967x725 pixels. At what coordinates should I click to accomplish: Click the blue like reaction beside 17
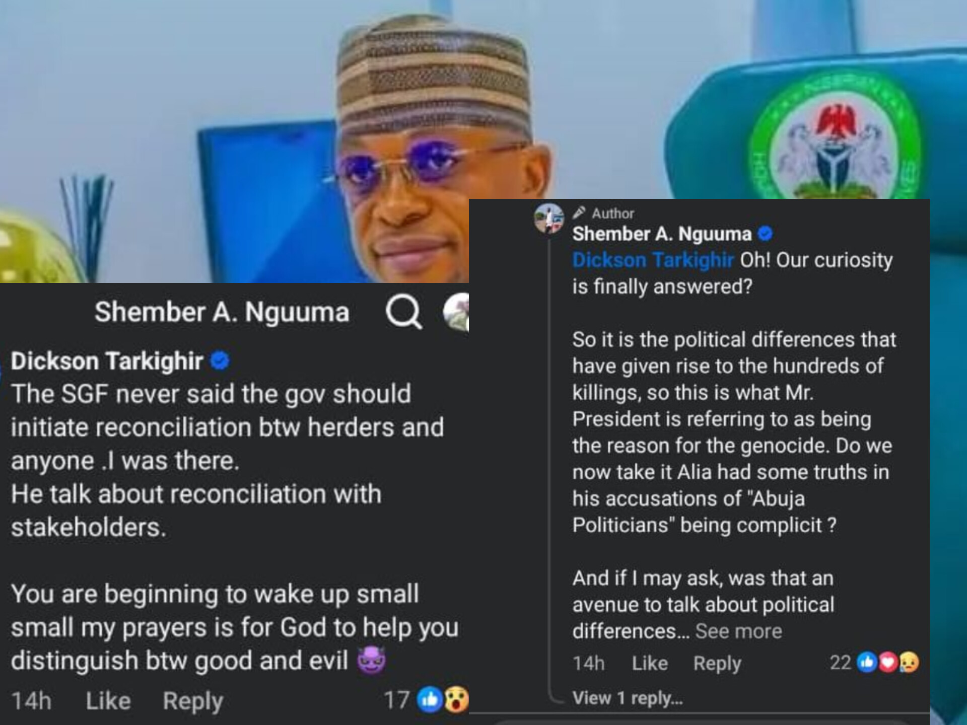pyautogui.click(x=430, y=700)
